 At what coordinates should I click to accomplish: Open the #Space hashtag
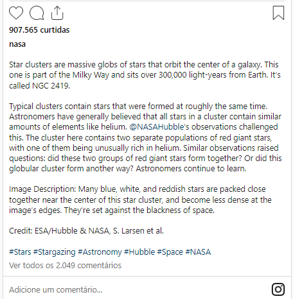(170, 252)
